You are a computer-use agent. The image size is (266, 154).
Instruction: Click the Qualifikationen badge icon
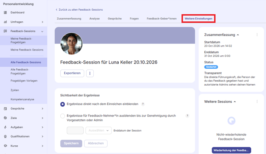[6, 137]
